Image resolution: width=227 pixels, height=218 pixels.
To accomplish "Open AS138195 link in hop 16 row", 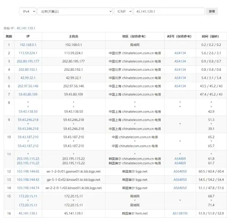I will click(x=180, y=213).
